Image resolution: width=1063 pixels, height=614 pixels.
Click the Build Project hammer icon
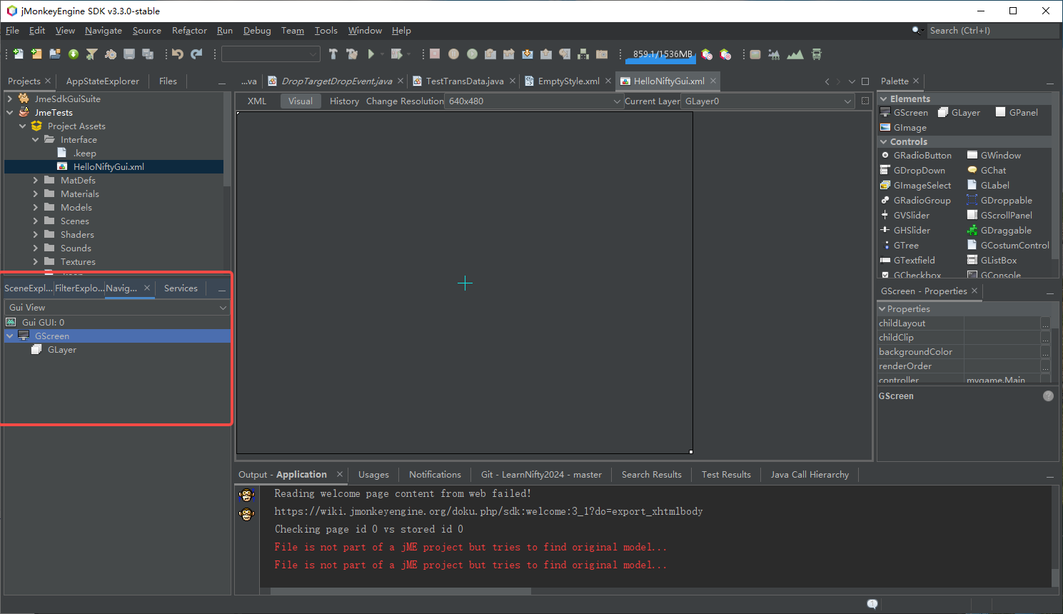coord(333,54)
